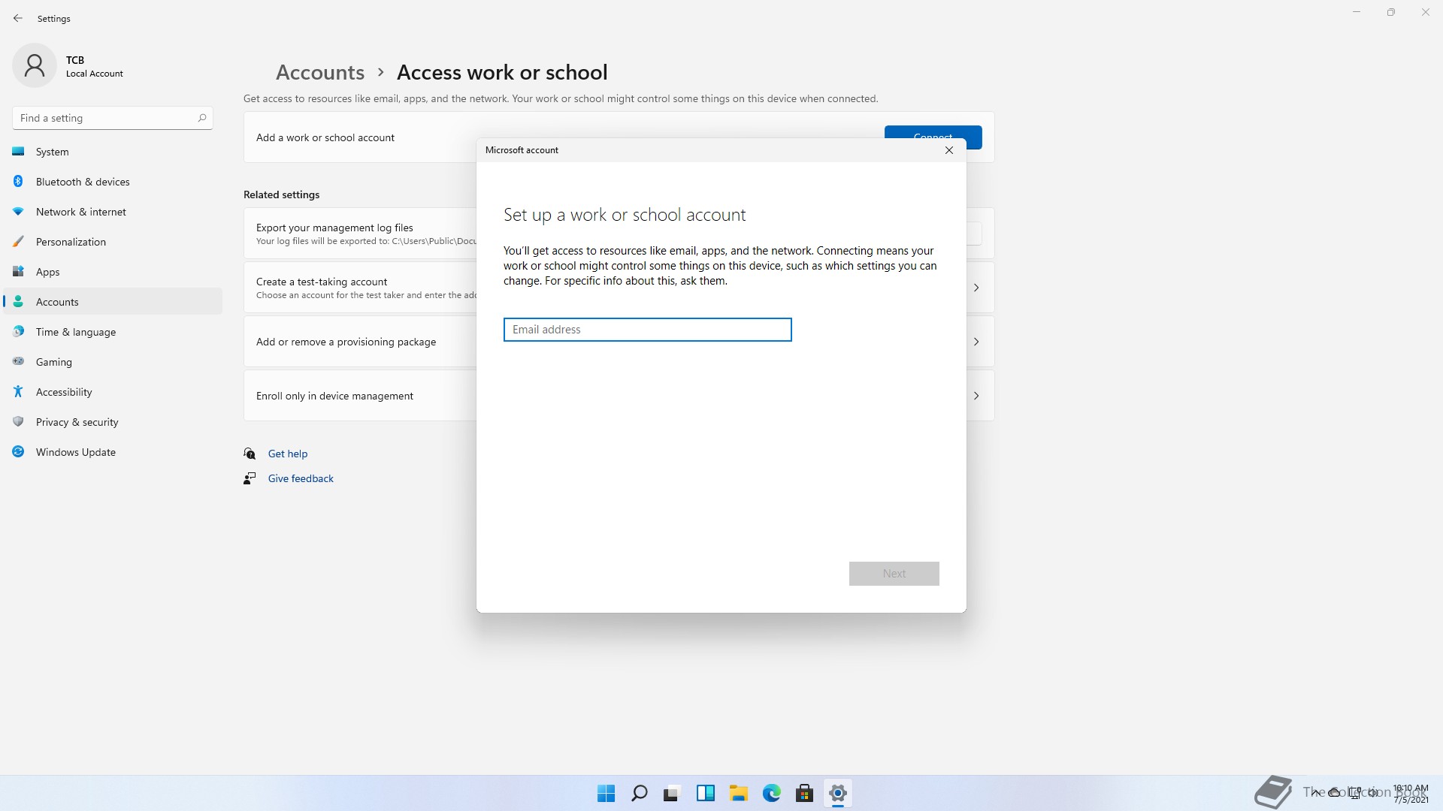The width and height of the screenshot is (1443, 811).
Task: Click the System monitor icon in sidebar
Action: click(x=19, y=152)
